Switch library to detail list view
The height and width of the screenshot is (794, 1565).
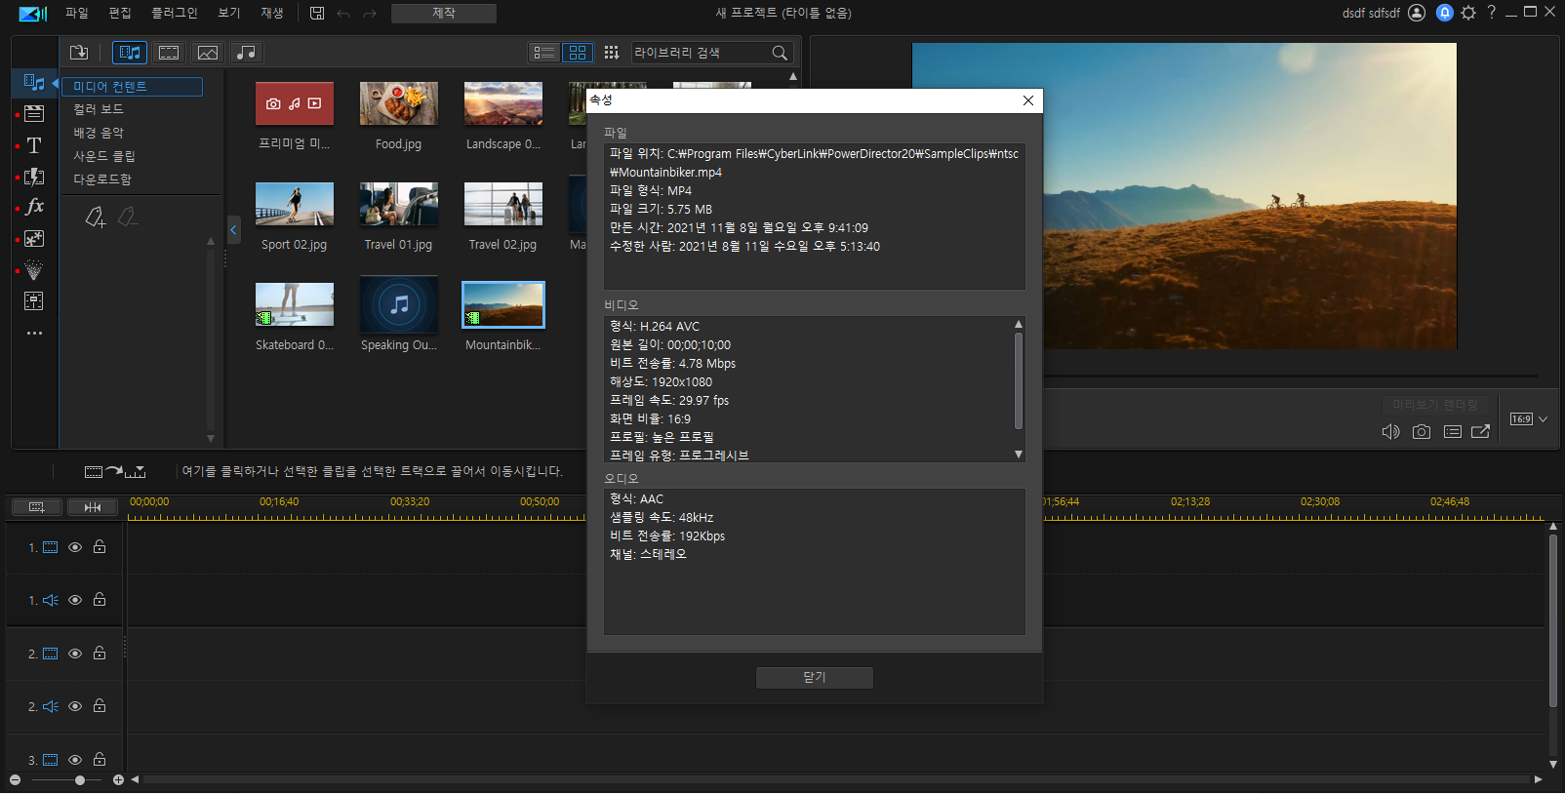coord(544,53)
